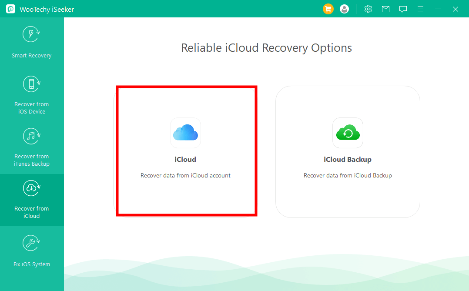The height and width of the screenshot is (291, 469).
Task: Open the Fix iOS System tool
Action: coord(32,252)
